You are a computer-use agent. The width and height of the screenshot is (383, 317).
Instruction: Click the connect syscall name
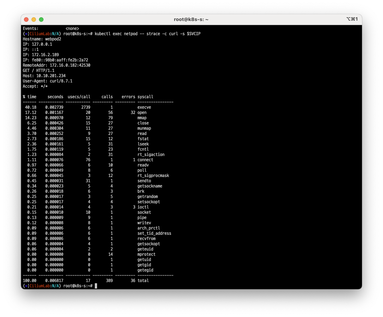[145, 160]
